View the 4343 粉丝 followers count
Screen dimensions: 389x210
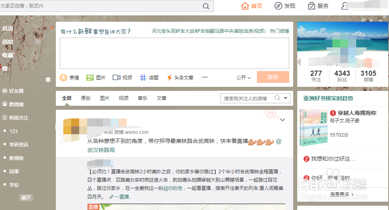click(342, 76)
